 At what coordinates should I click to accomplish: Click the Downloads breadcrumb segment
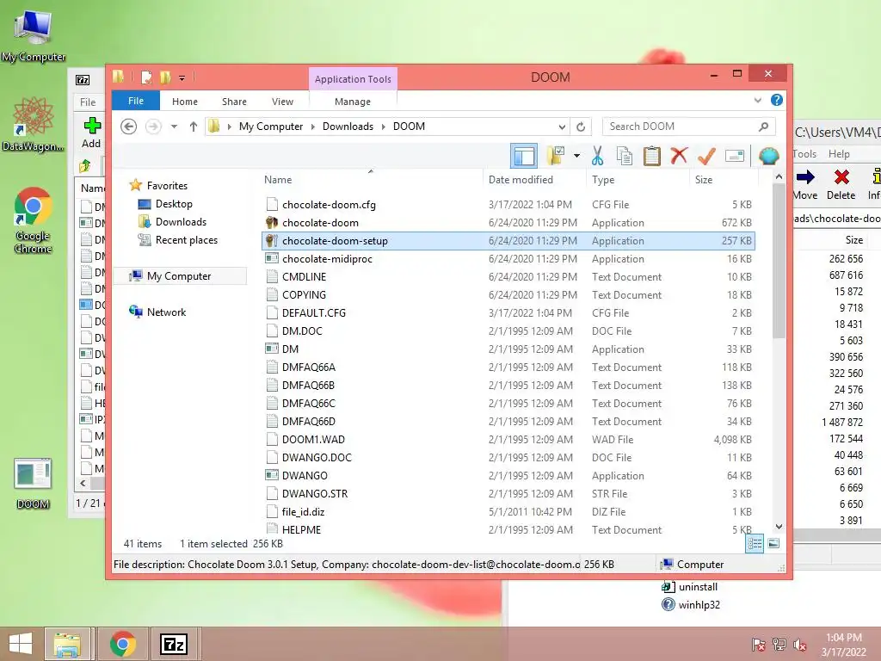click(348, 127)
